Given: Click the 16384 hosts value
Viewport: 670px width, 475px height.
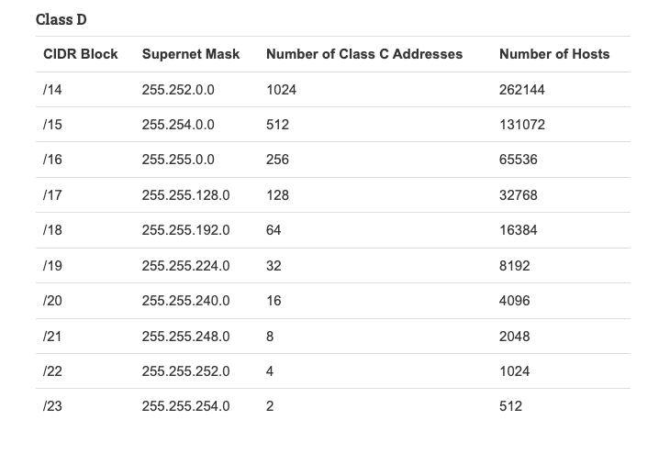Looking at the screenshot, I should [519, 230].
